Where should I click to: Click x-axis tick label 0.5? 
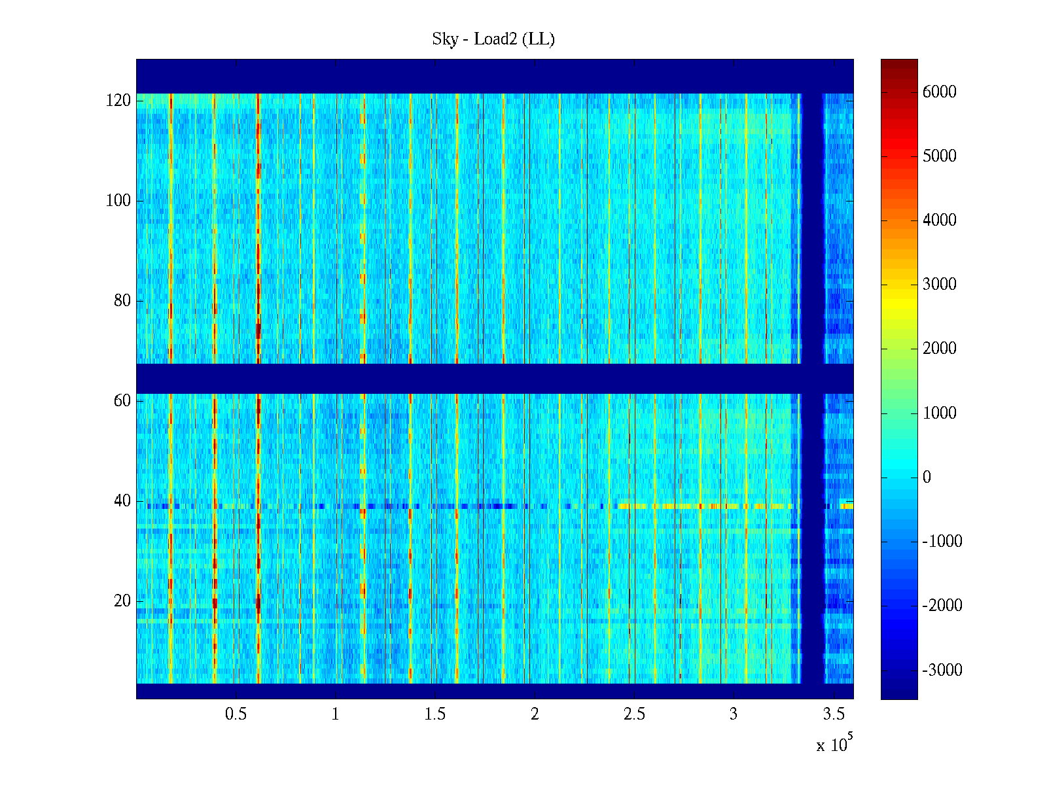click(236, 714)
